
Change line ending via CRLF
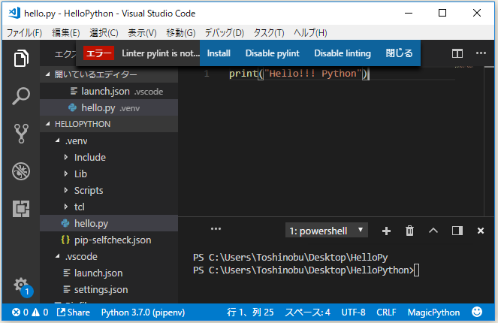click(386, 312)
